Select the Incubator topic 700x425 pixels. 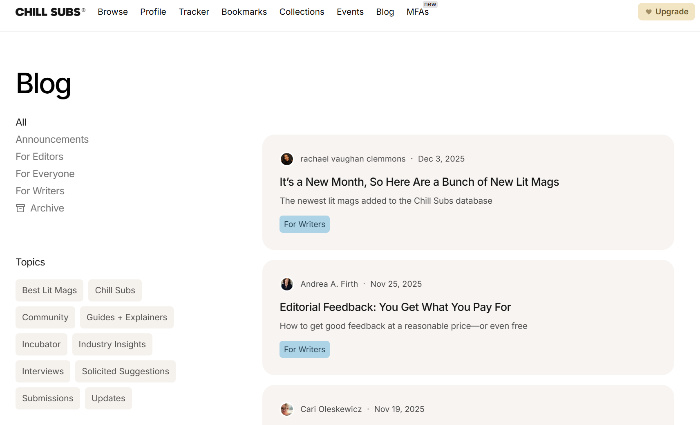pyautogui.click(x=41, y=344)
